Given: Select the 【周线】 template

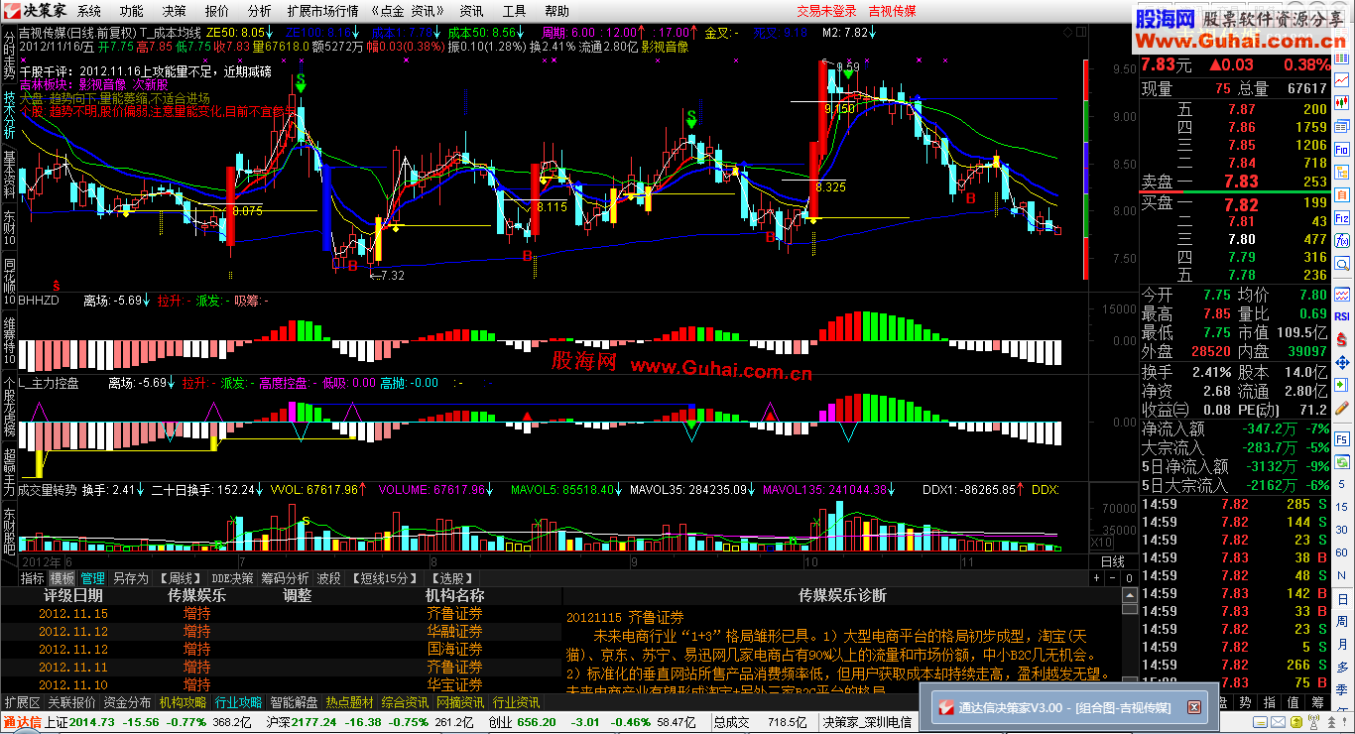Looking at the screenshot, I should tap(180, 577).
